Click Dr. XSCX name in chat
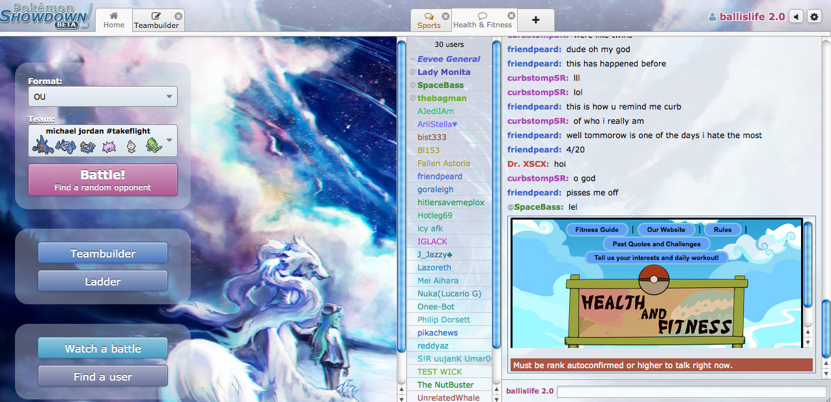Image resolution: width=831 pixels, height=402 pixels. tap(528, 164)
